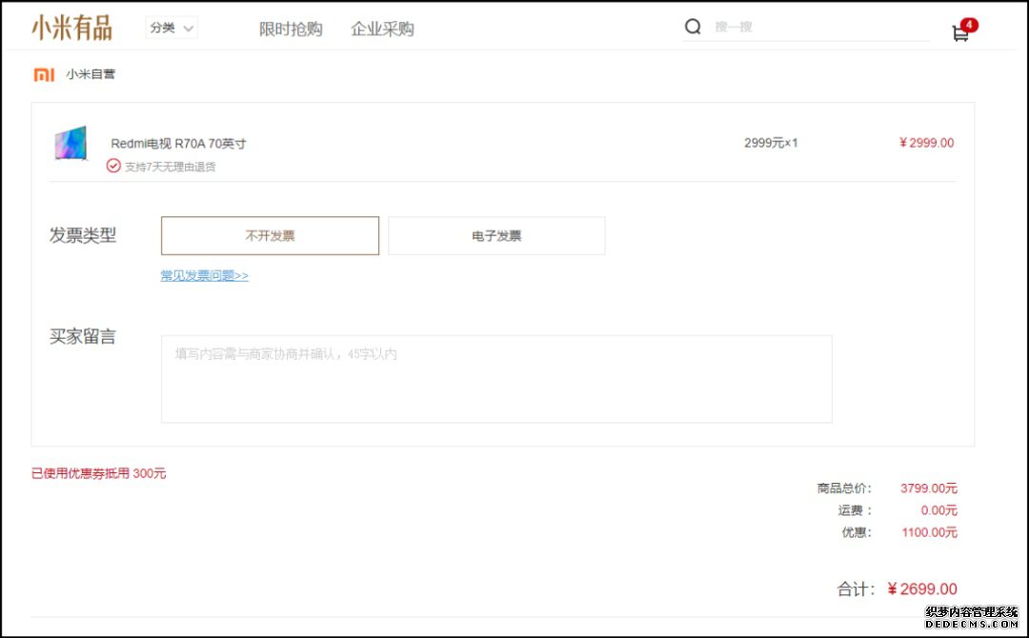Select the 电子发票 invoice option
Image resolution: width=1029 pixels, height=638 pixels.
[x=496, y=235]
